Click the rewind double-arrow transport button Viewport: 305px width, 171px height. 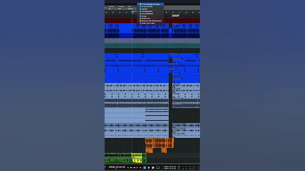pyautogui.click(x=131, y=168)
